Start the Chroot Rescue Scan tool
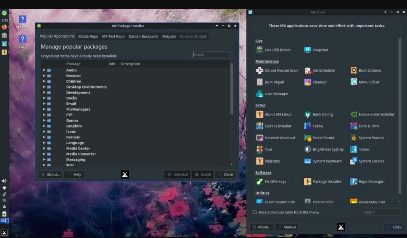 coord(281,70)
